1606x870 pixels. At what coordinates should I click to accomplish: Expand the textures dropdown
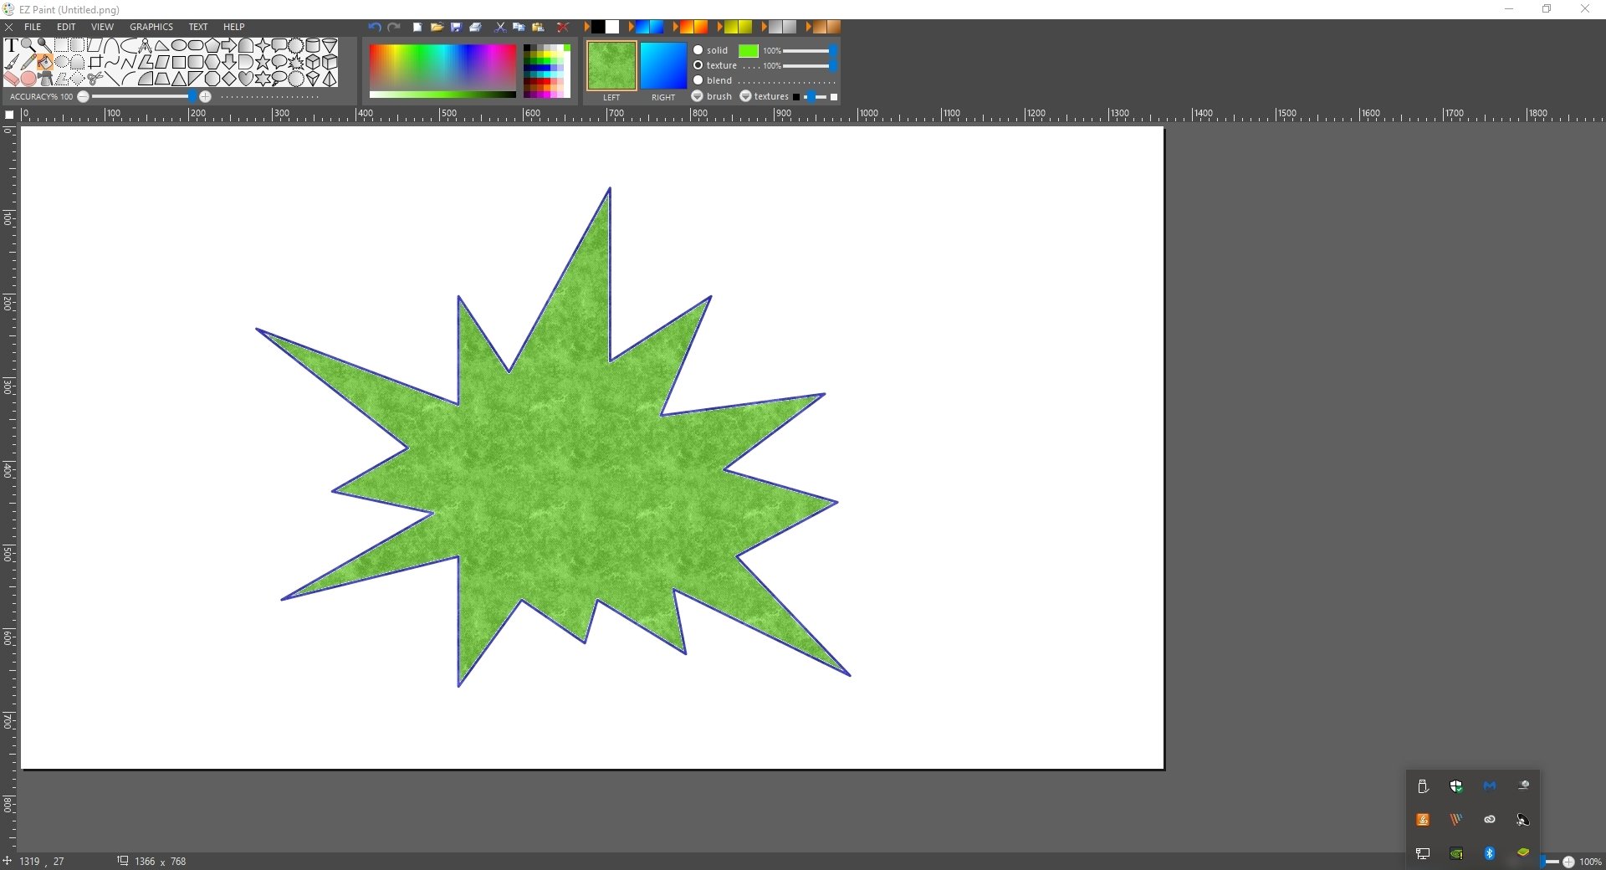tap(745, 96)
